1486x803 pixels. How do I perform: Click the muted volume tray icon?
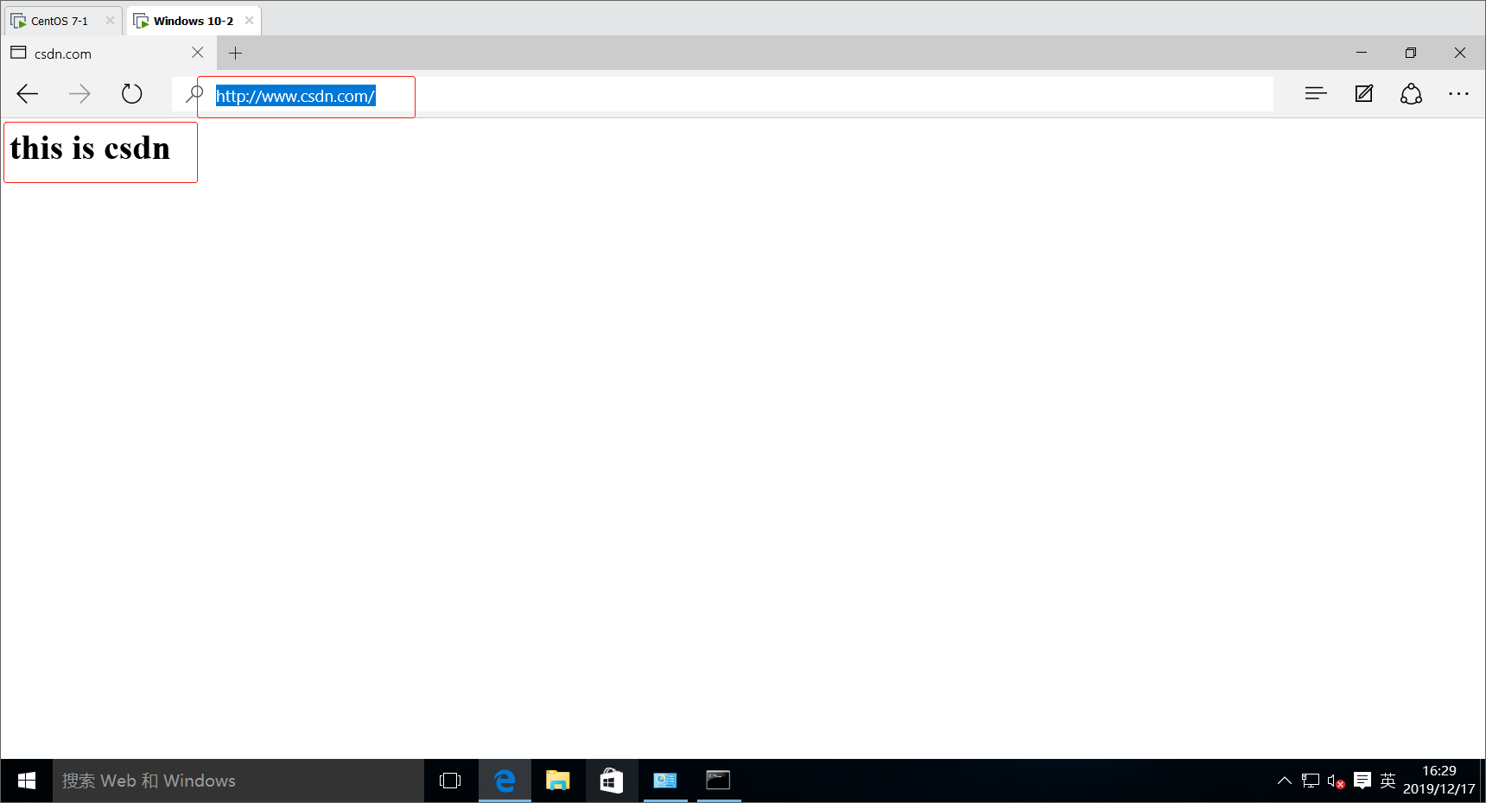point(1336,781)
